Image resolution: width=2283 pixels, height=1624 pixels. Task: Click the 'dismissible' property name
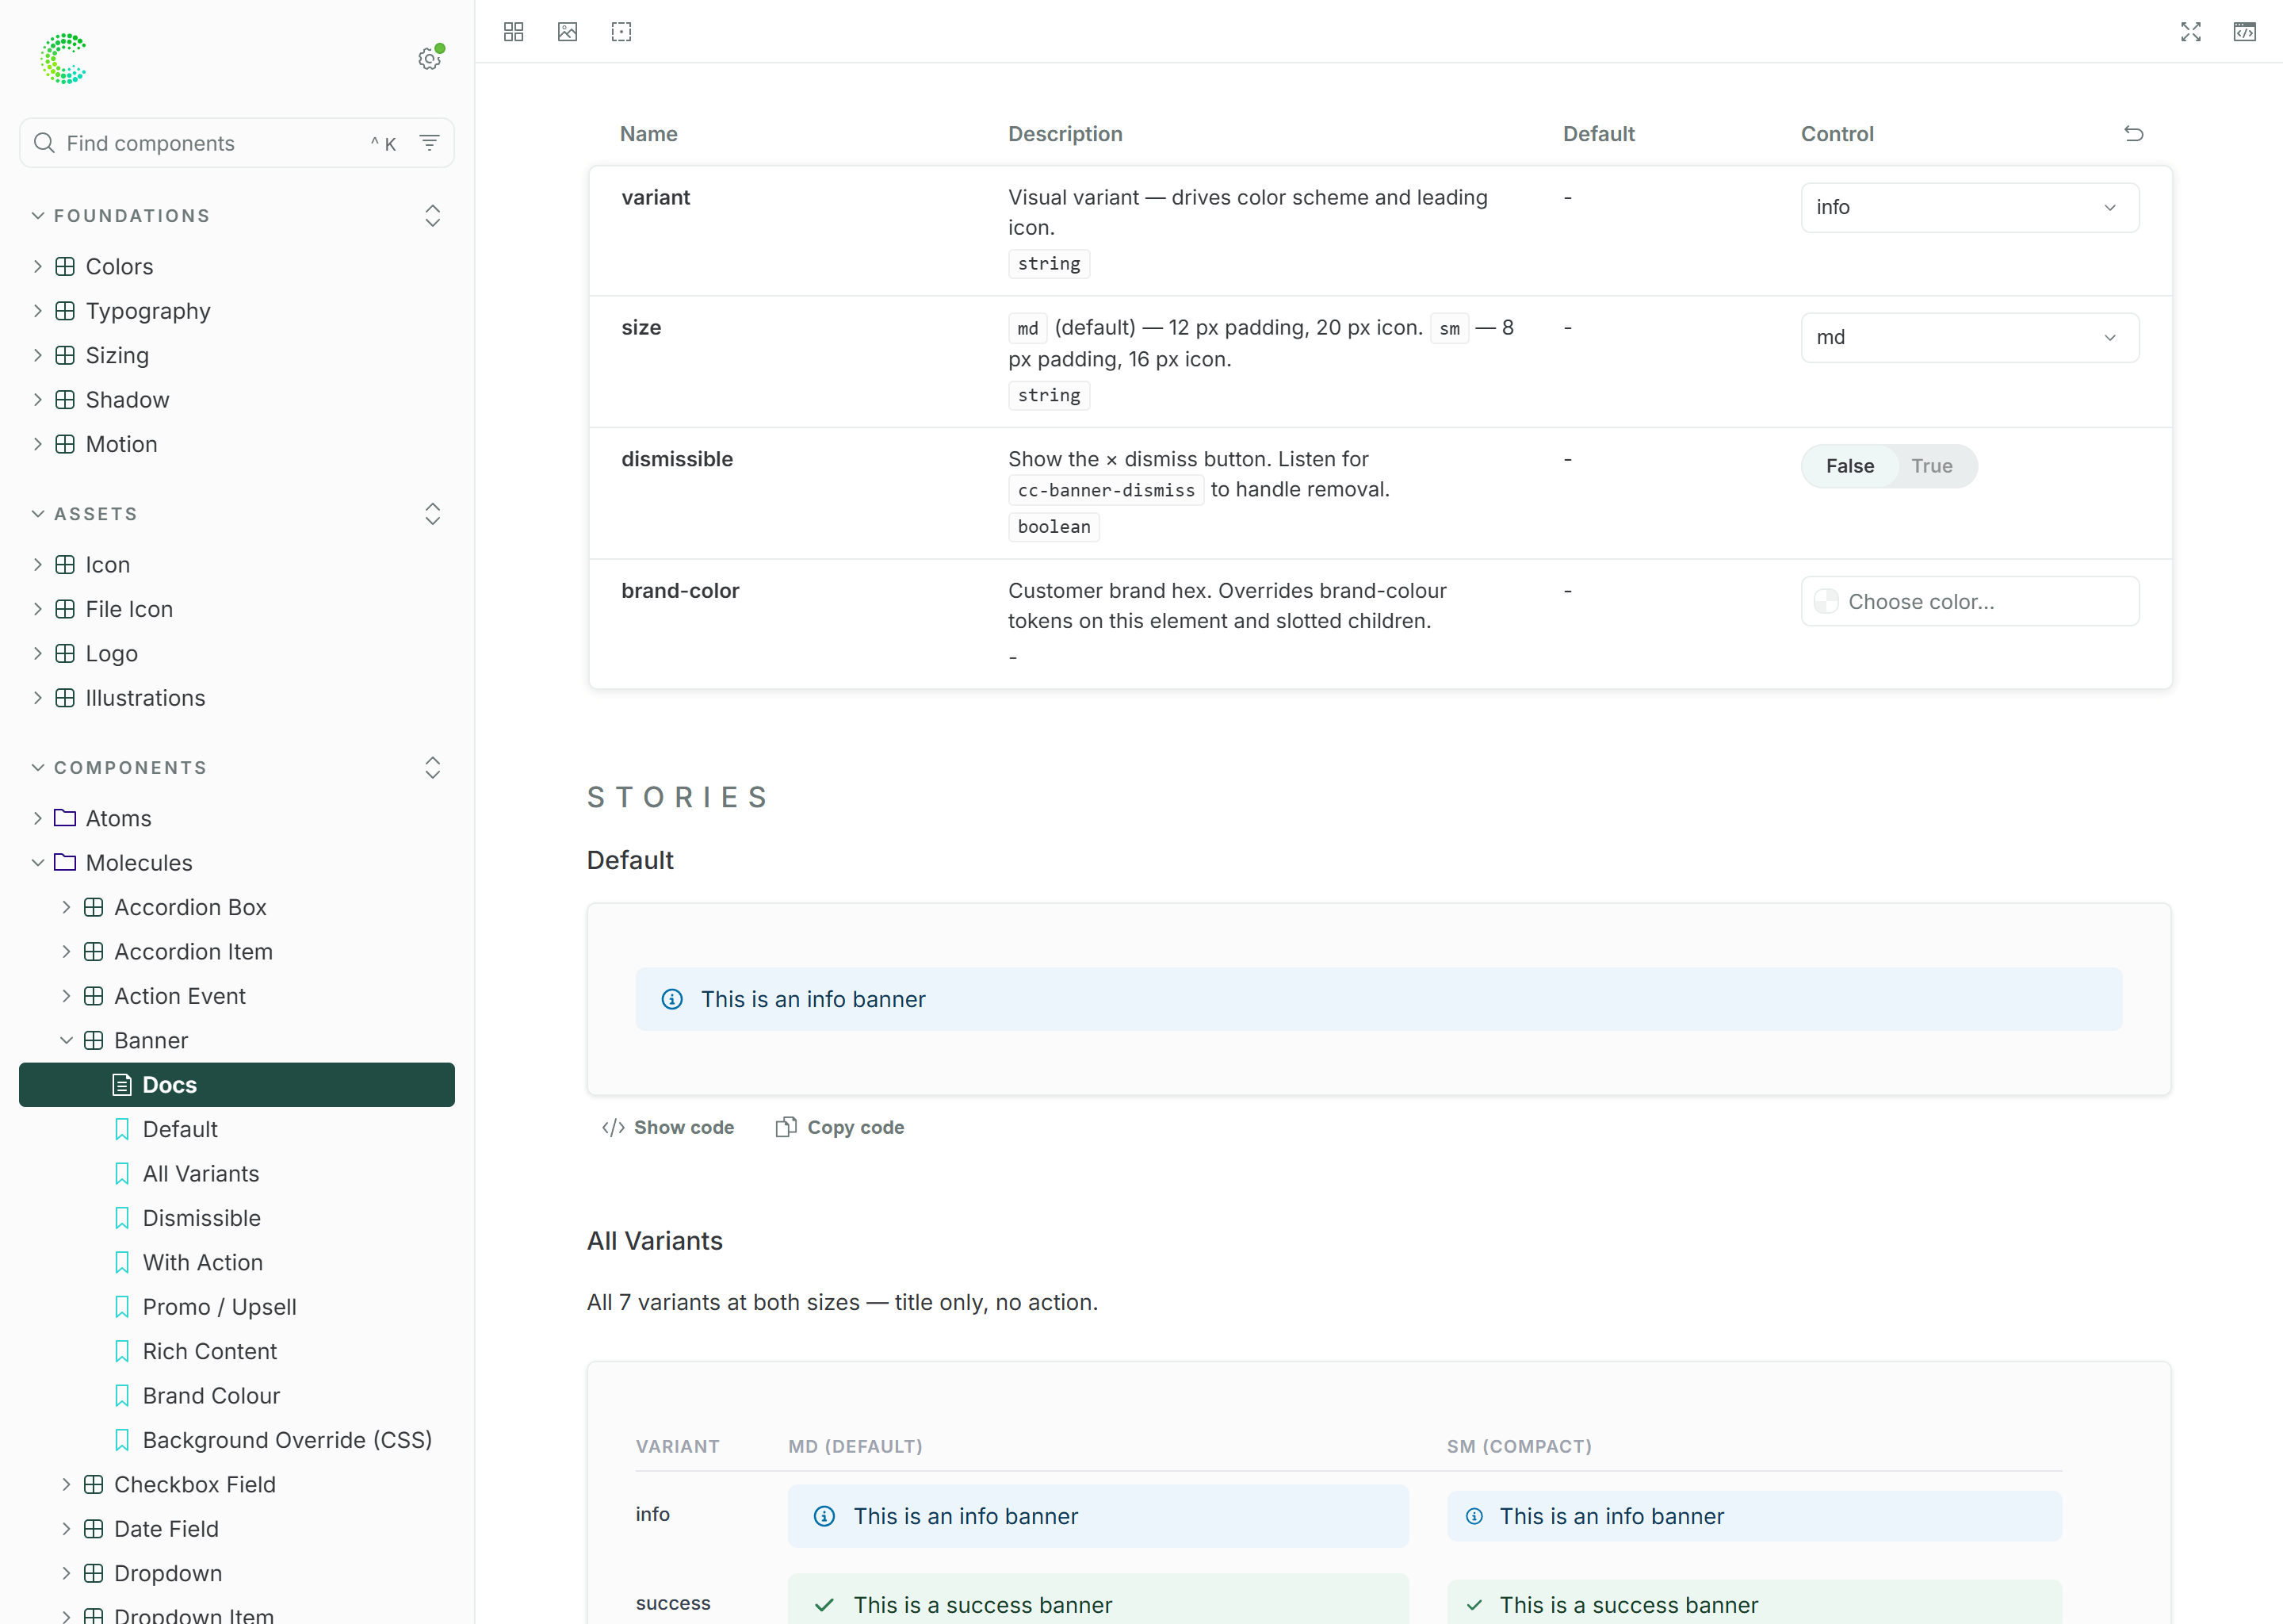pos(677,459)
